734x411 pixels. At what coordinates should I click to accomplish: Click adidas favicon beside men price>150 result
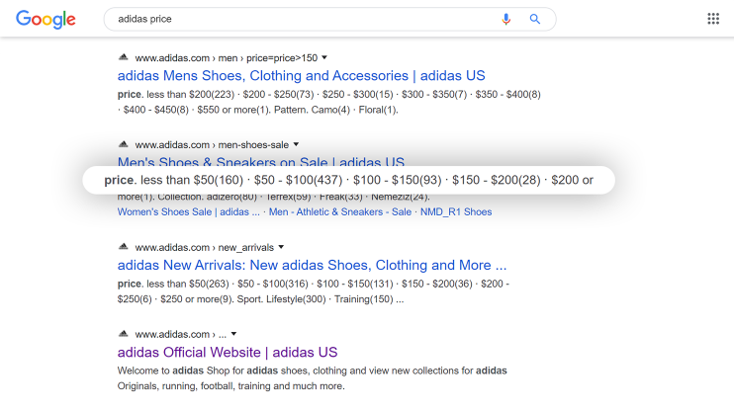click(123, 57)
